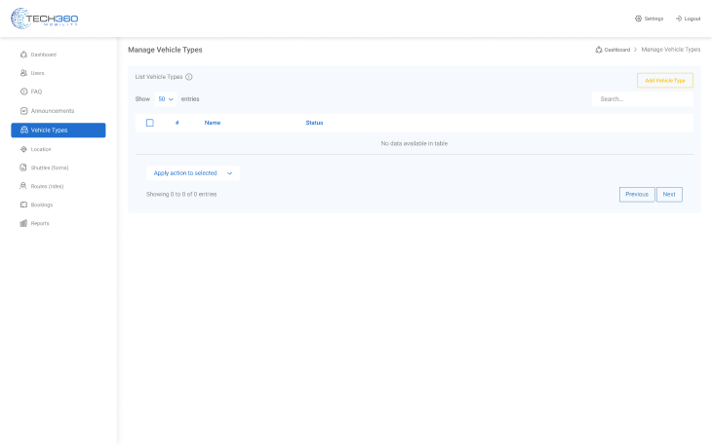712x445 pixels.
Task: Sort table by Status column
Action: [314, 123]
